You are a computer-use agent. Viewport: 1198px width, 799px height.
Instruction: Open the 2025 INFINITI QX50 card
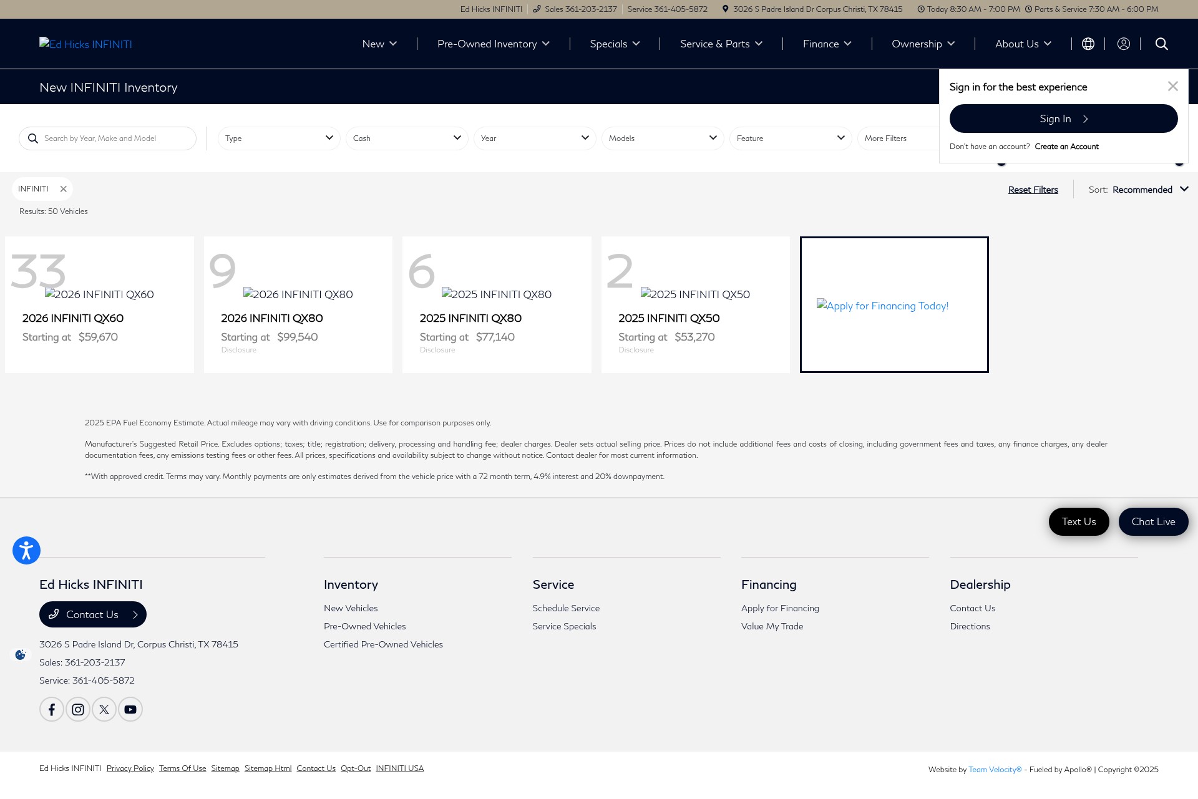pos(695,304)
